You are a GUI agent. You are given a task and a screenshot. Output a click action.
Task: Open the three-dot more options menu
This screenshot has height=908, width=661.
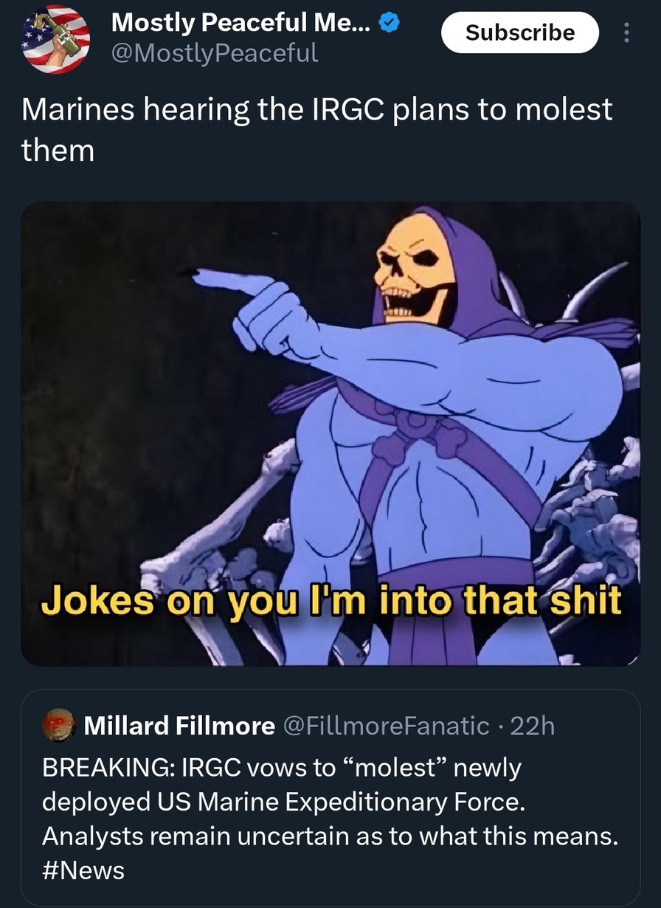(x=626, y=33)
